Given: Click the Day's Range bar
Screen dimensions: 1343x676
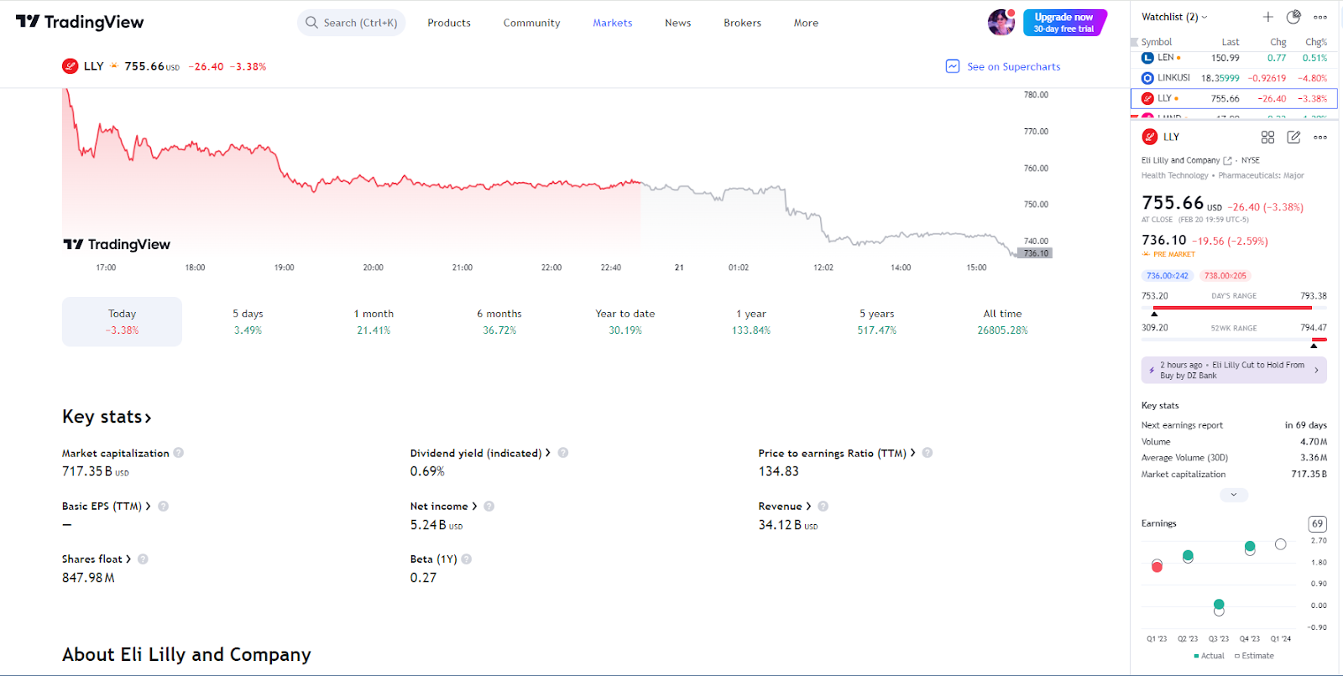Looking at the screenshot, I should [1234, 308].
